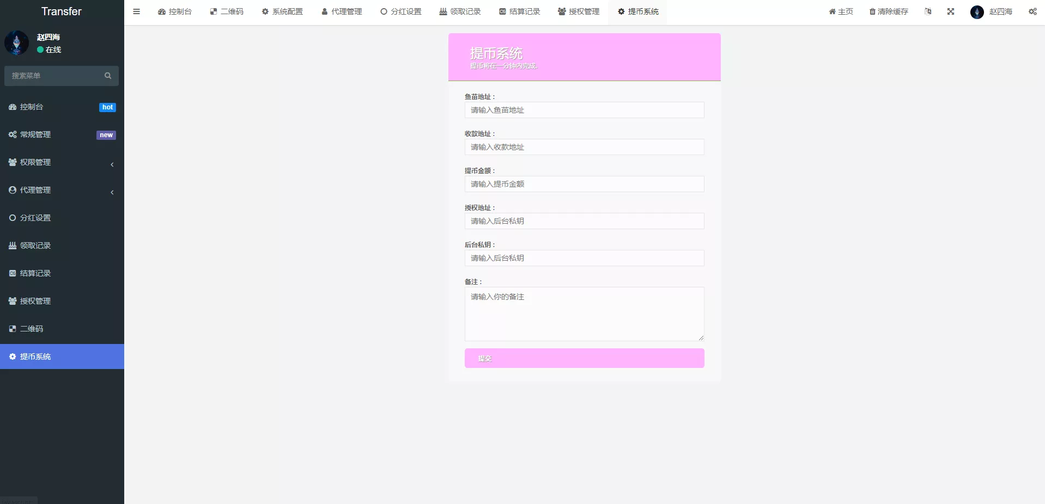Toggle the hamburger menu to collapse sidebar
The height and width of the screenshot is (504, 1045).
pos(137,11)
